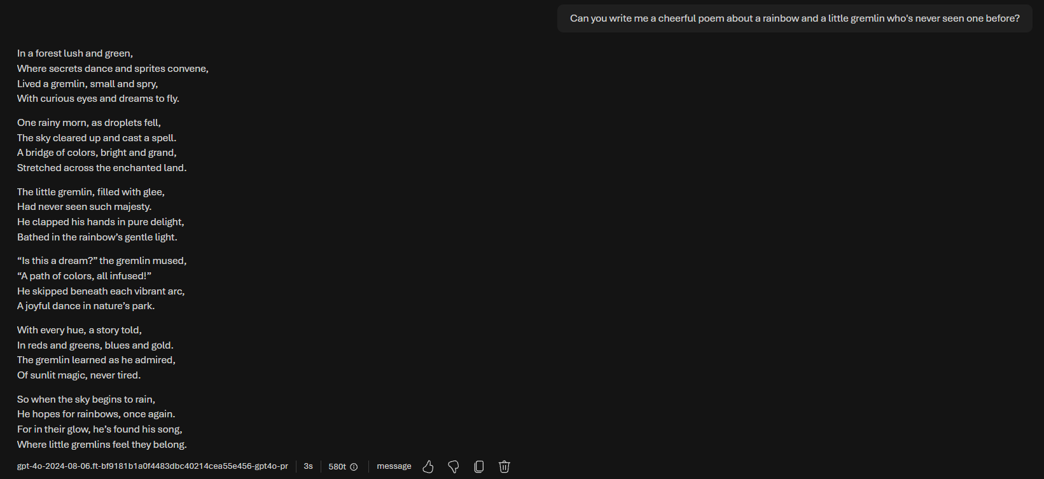Click the thumbs up icon

tap(428, 467)
